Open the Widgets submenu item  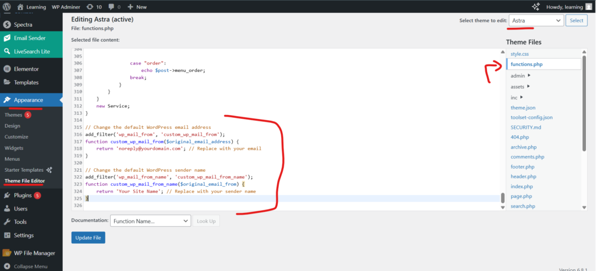[x=14, y=148]
